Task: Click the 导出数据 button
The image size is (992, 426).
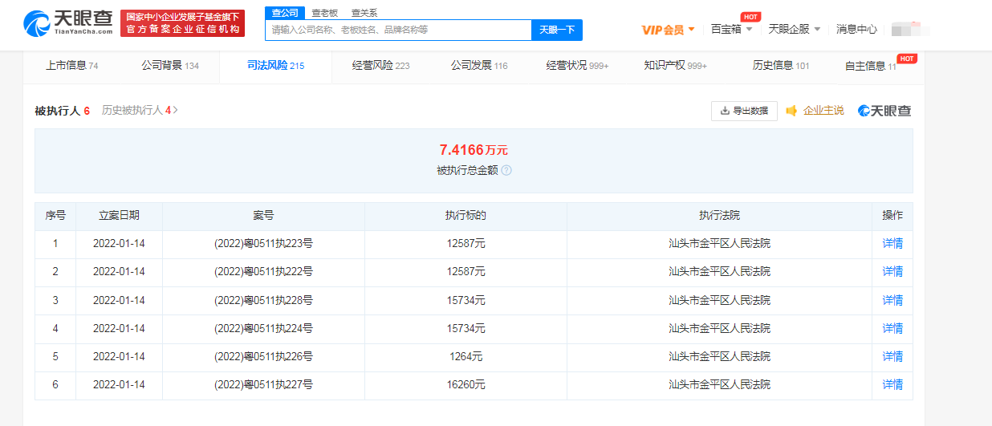Action: pyautogui.click(x=744, y=111)
